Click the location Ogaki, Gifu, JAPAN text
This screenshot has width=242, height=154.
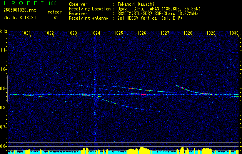[x=159, y=9]
